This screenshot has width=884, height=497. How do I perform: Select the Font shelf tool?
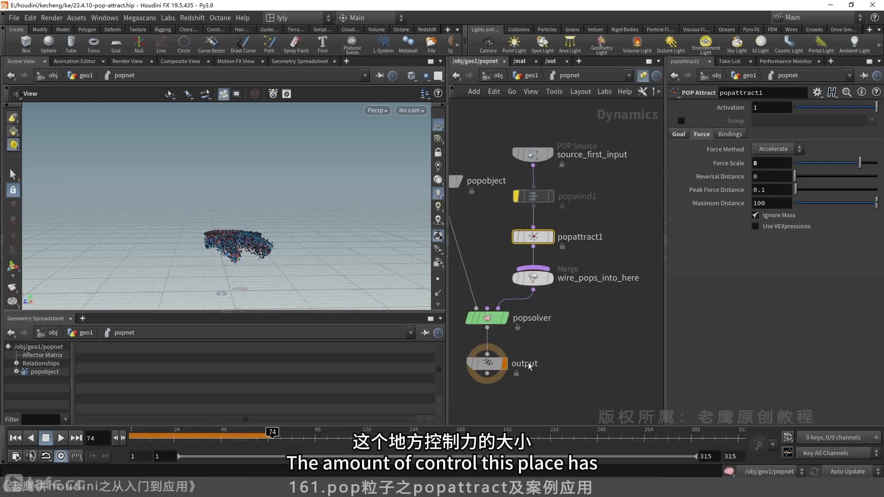pos(323,45)
